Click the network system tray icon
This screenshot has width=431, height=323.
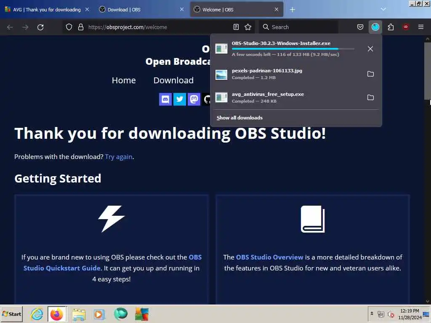(380, 314)
